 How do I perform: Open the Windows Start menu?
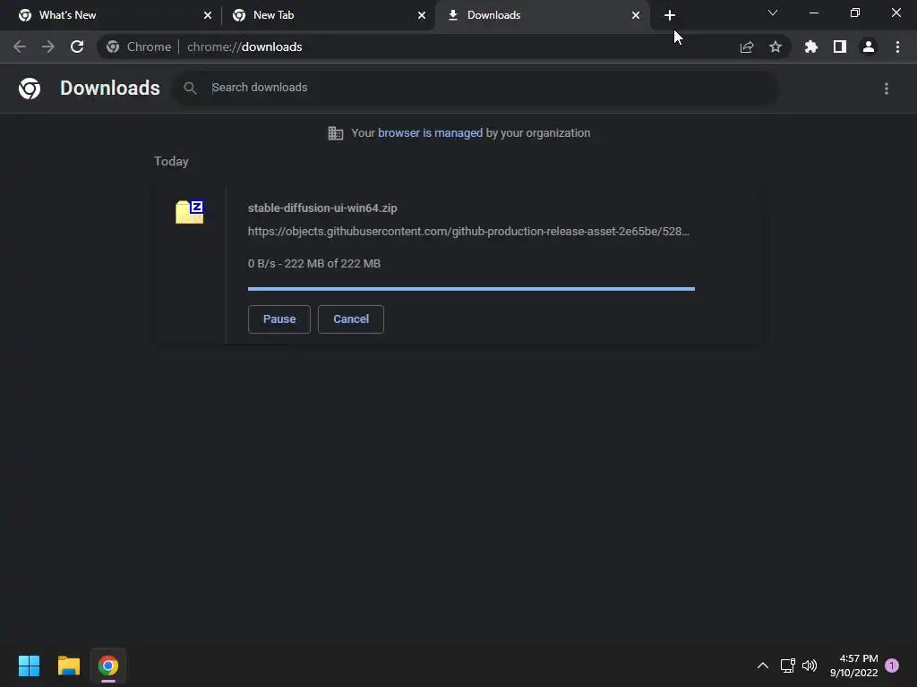click(29, 666)
